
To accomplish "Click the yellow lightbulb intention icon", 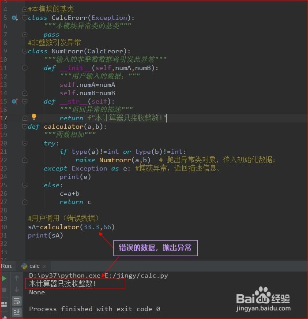I will pos(34,117).
